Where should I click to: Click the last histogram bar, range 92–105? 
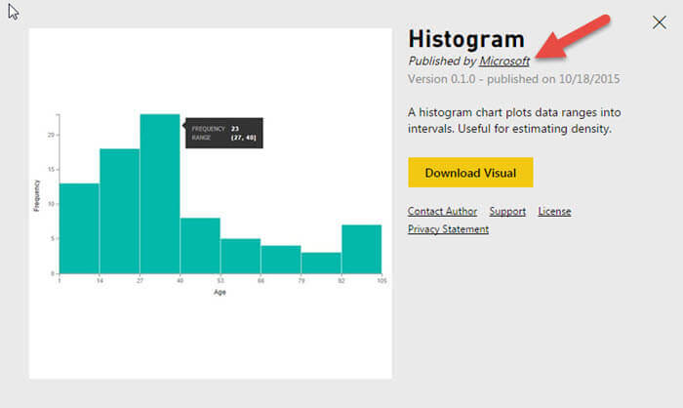point(361,249)
